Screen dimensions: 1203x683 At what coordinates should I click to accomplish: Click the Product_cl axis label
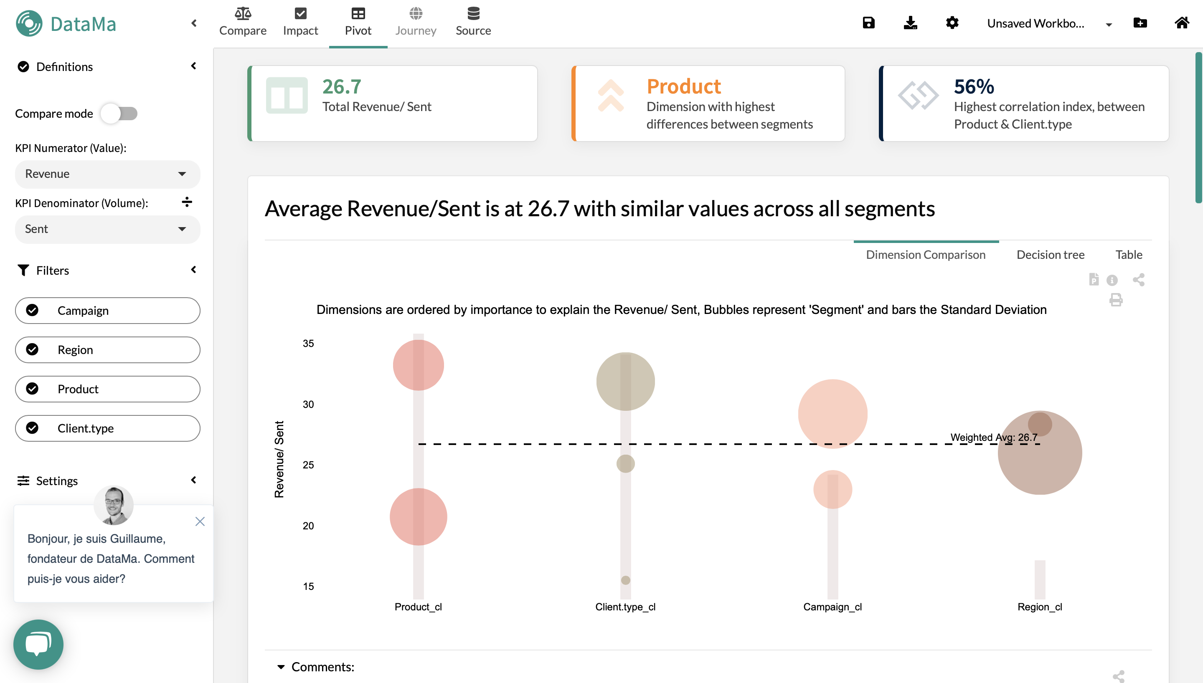click(x=418, y=607)
